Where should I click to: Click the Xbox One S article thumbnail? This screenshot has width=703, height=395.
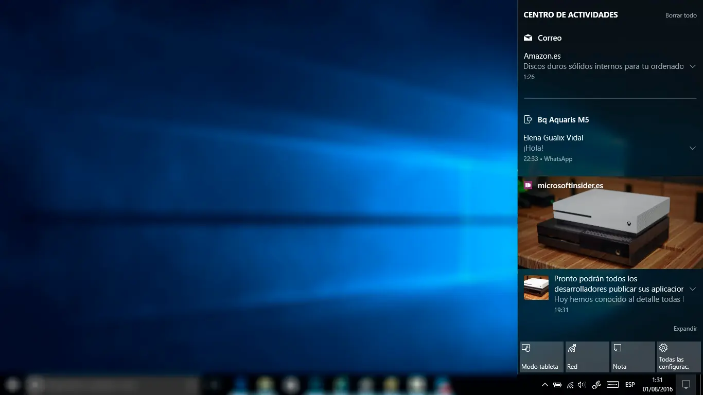tap(536, 288)
